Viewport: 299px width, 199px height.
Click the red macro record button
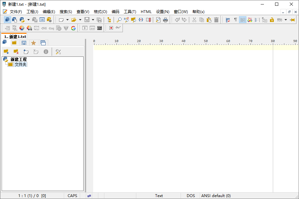pos(111,28)
